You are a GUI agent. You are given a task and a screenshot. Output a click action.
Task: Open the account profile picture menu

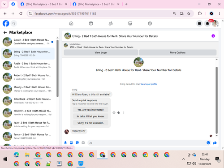coord(215,23)
